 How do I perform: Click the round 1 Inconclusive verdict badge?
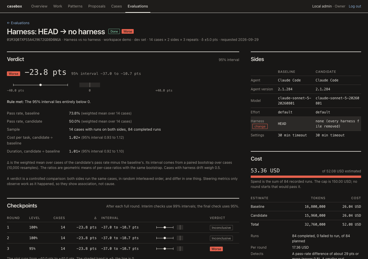coord(221,228)
